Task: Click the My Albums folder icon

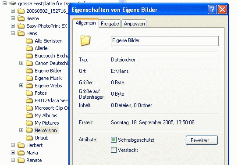Action: click(29, 115)
